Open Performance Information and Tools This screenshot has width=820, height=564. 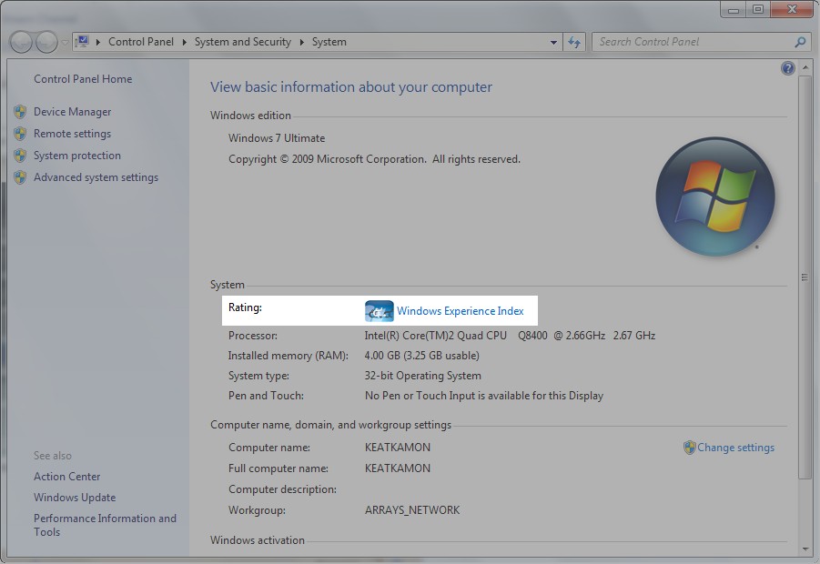pyautogui.click(x=105, y=525)
